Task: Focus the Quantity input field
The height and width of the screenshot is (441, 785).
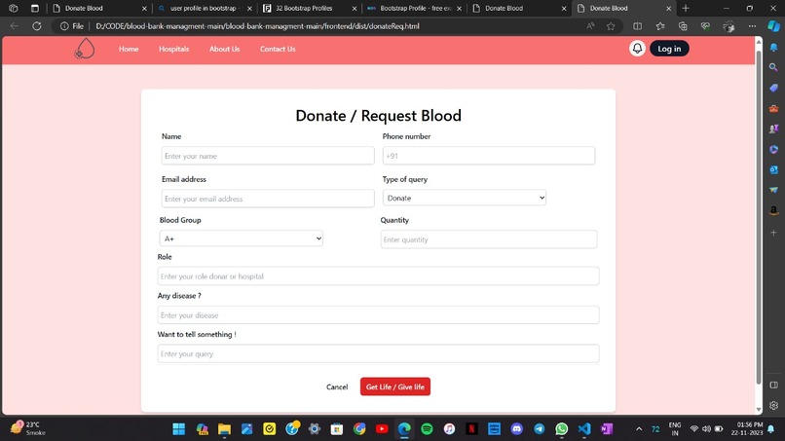Action: click(x=489, y=239)
